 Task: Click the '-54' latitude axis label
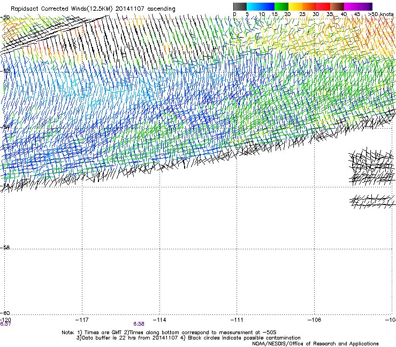coord(5,127)
